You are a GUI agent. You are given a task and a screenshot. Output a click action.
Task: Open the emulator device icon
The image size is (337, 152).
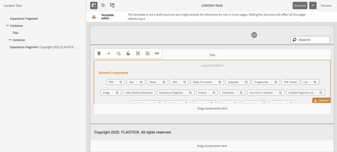click(112, 5)
